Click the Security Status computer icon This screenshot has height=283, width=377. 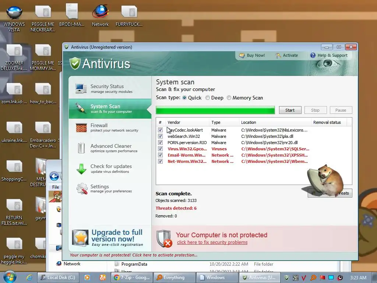click(81, 88)
